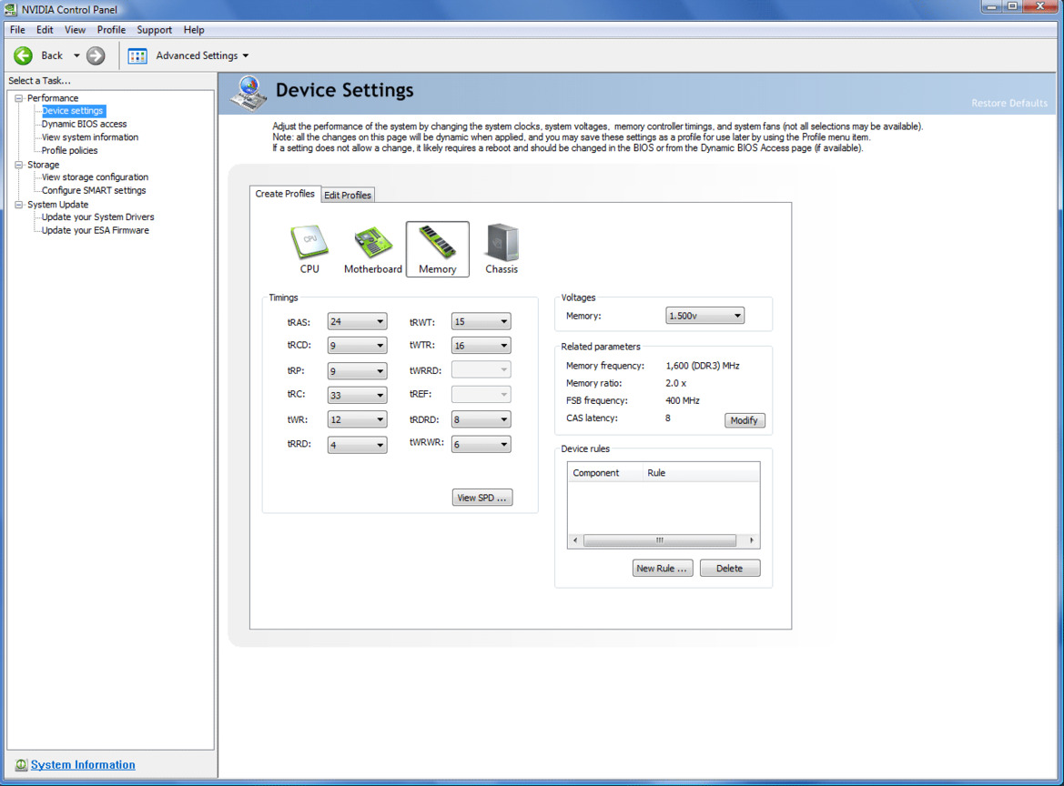Open the Edit menu

point(45,30)
